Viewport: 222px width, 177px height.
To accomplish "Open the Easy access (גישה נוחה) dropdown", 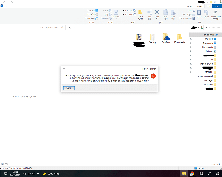I will [x=129, y=15].
